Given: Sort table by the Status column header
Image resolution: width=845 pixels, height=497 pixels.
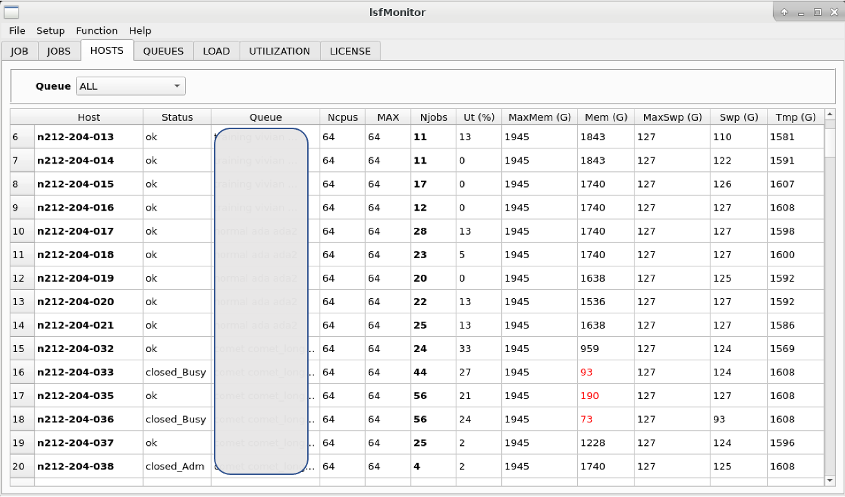Looking at the screenshot, I should [x=177, y=117].
